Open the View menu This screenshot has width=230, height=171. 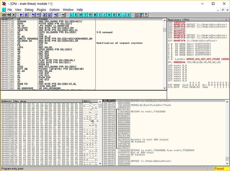pyautogui.click(x=18, y=10)
